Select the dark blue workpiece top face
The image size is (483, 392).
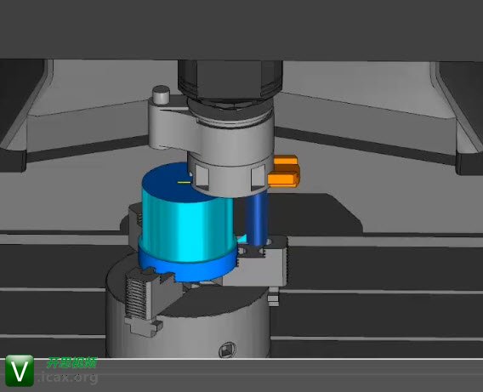click(173, 182)
